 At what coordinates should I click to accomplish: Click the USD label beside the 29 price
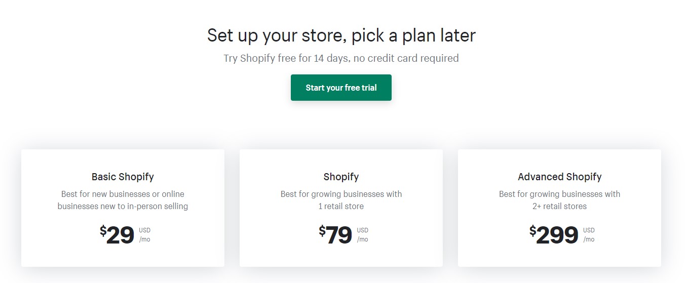(145, 230)
